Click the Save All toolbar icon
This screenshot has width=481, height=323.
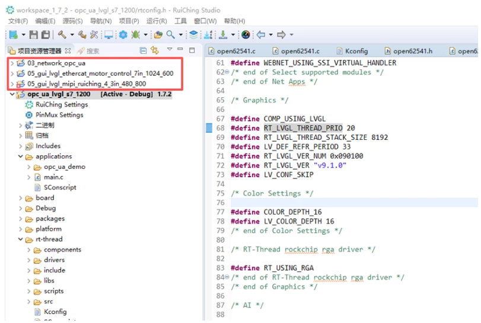tap(45, 35)
